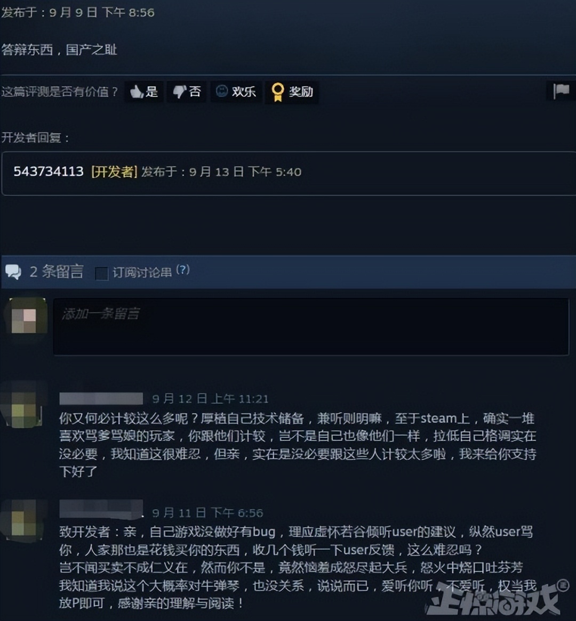576x621 pixels.
Task: Click the developer reply box
Action: [x=289, y=173]
